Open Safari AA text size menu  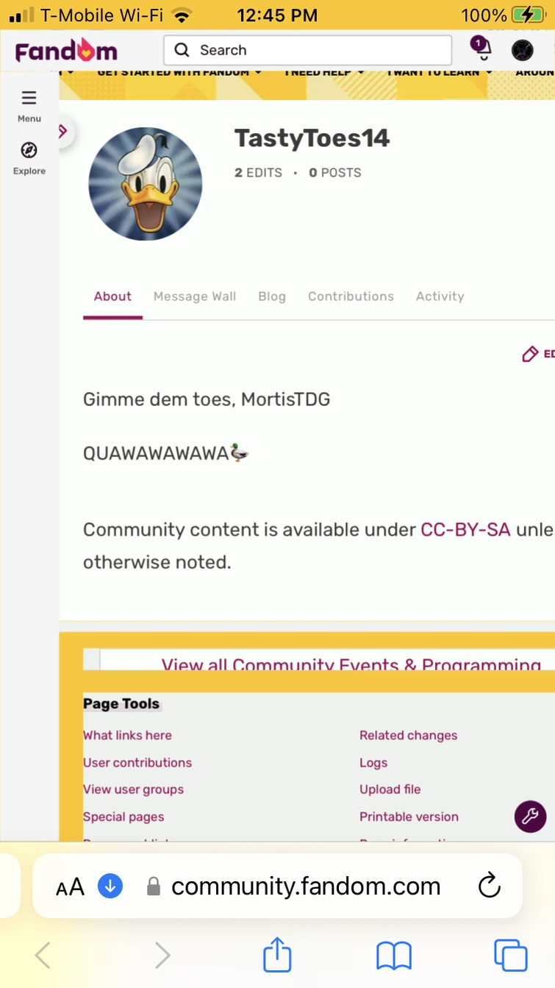(x=71, y=886)
